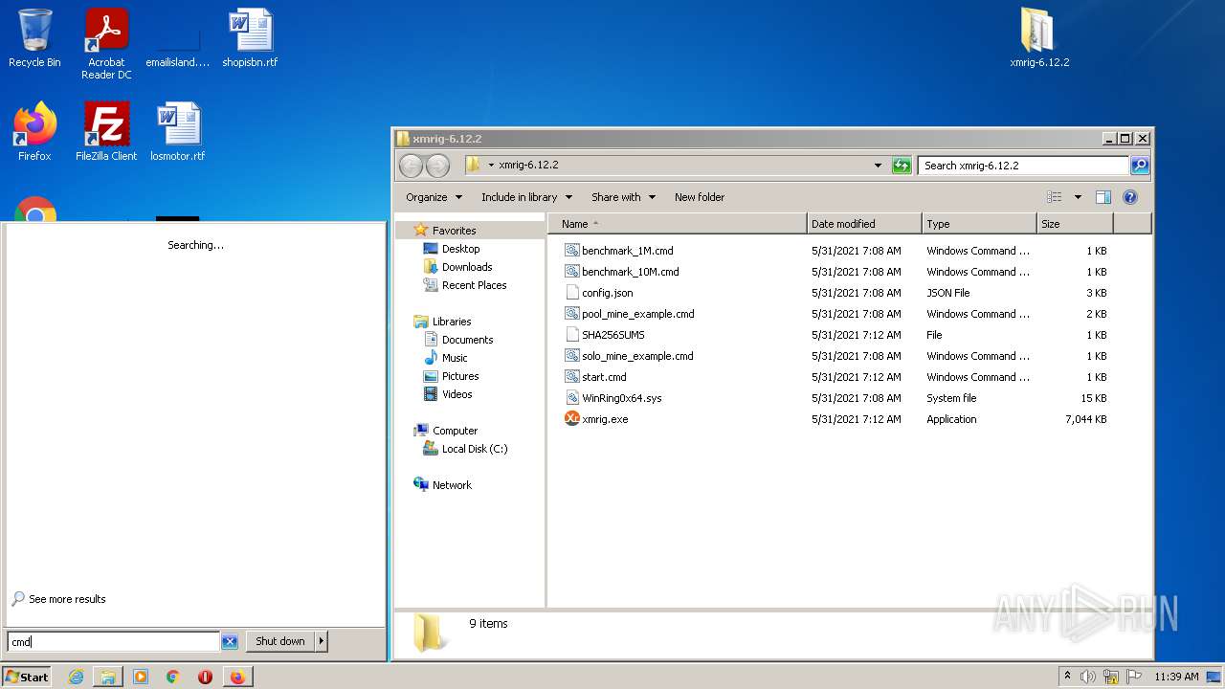Select config.json file
This screenshot has height=689, width=1225.
pos(607,293)
